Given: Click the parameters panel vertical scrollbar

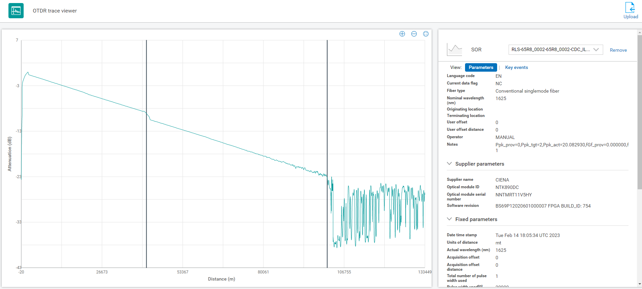Looking at the screenshot, I should 640,112.
